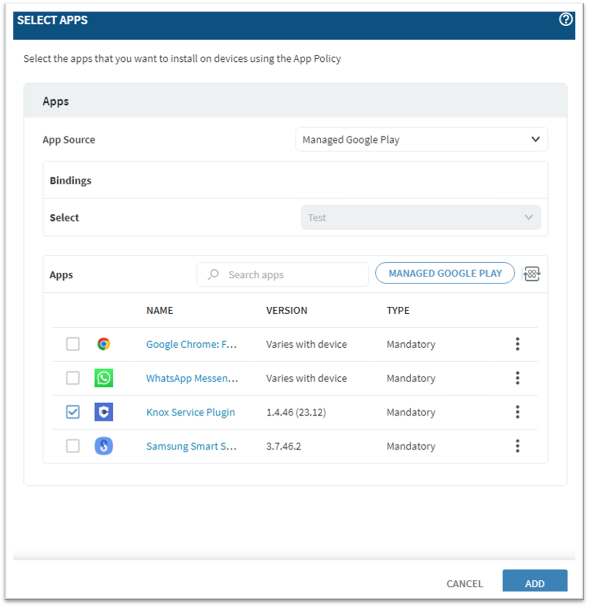Click the help question mark icon
Screen dimensions: 589x607
(x=565, y=20)
